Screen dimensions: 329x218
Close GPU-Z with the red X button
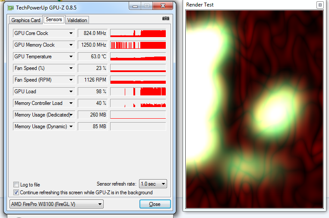click(x=163, y=6)
